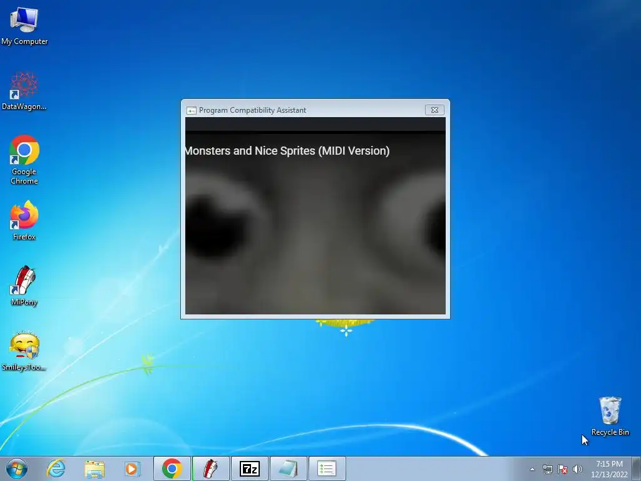Close the Program Compatibility Assistant window
Image resolution: width=641 pixels, height=481 pixels.
(x=434, y=110)
